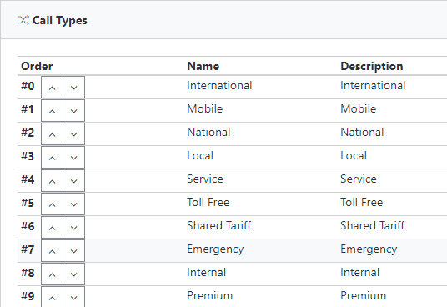The width and height of the screenshot is (447, 307).
Task: Move Premium call type down
Action: [x=74, y=297]
